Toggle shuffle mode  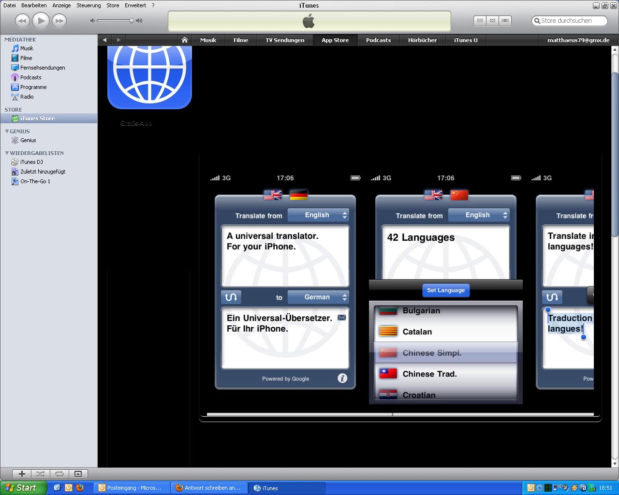click(41, 474)
